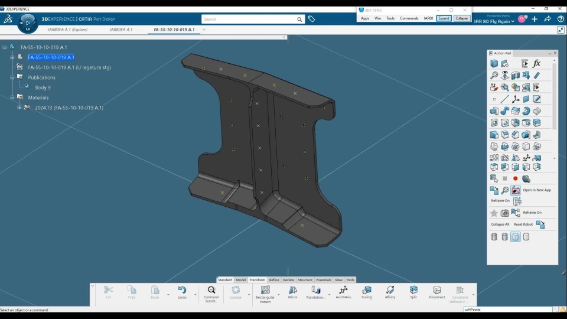Viewport: 567px width, 319px height.
Task: Click in the top Search field
Action: (249, 19)
